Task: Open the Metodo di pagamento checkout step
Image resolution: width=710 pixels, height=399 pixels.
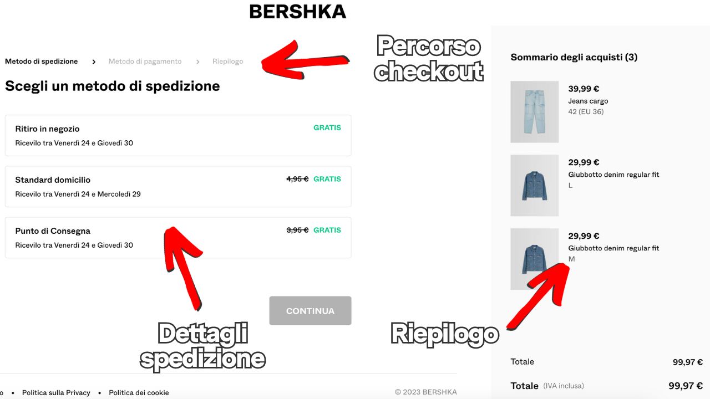Action: [x=145, y=62]
